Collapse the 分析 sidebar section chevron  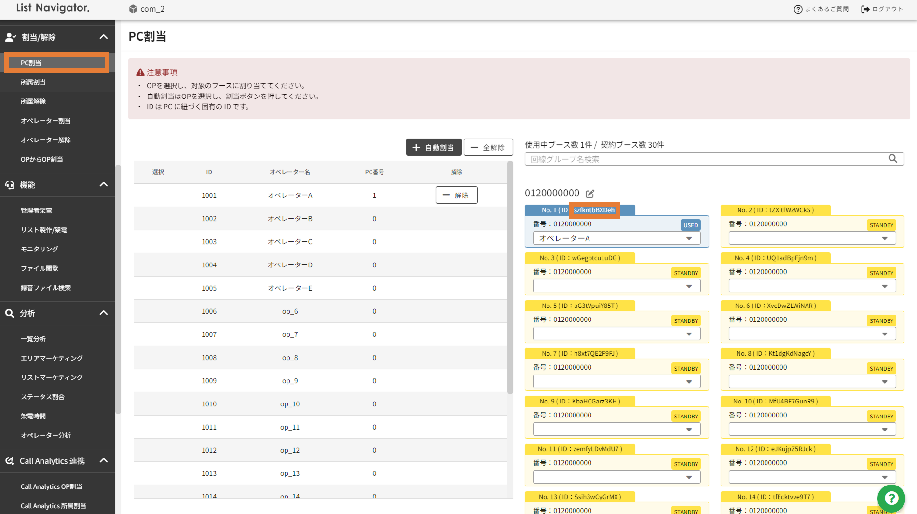[103, 313]
